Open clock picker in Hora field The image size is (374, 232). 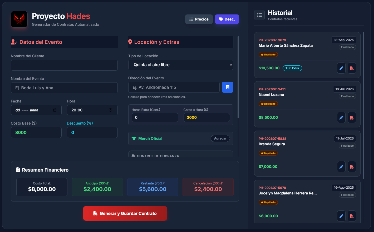click(x=110, y=110)
